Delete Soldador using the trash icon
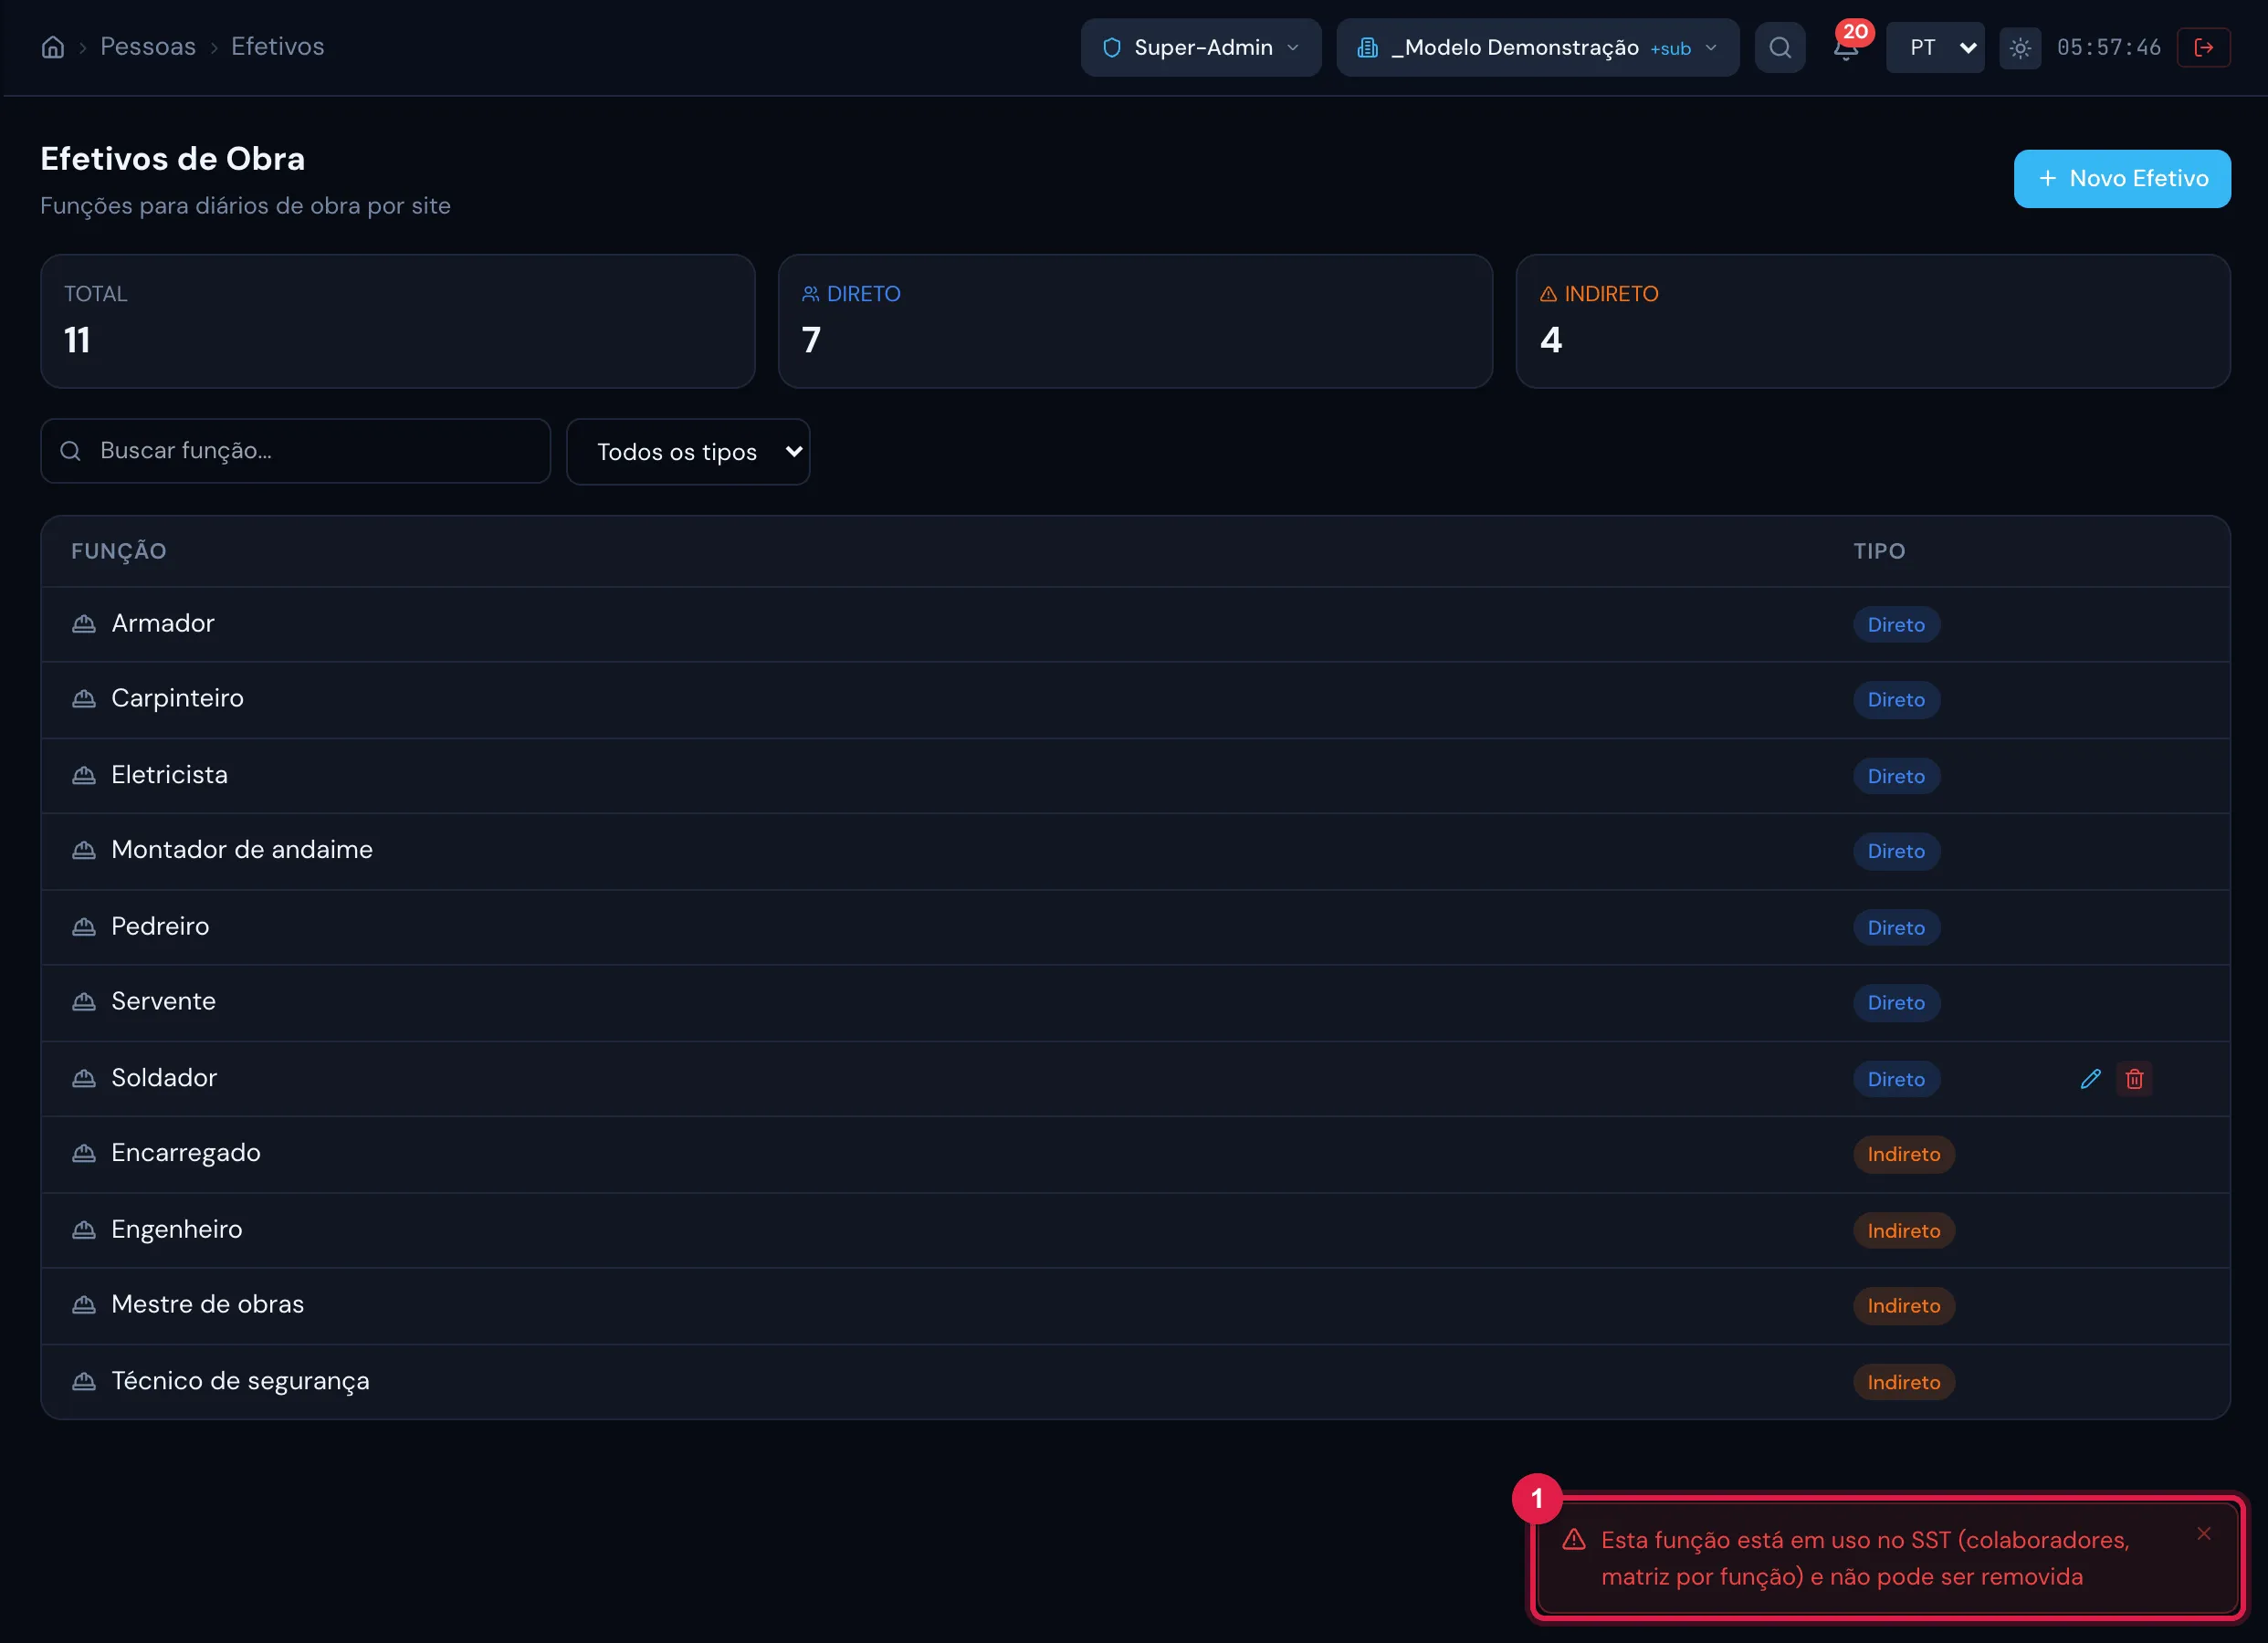Image resolution: width=2268 pixels, height=1643 pixels. coord(2134,1078)
